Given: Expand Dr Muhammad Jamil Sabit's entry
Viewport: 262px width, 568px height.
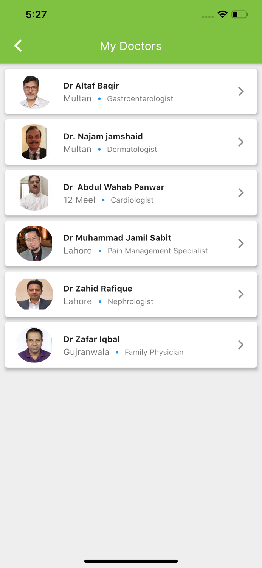Looking at the screenshot, I should click(241, 243).
